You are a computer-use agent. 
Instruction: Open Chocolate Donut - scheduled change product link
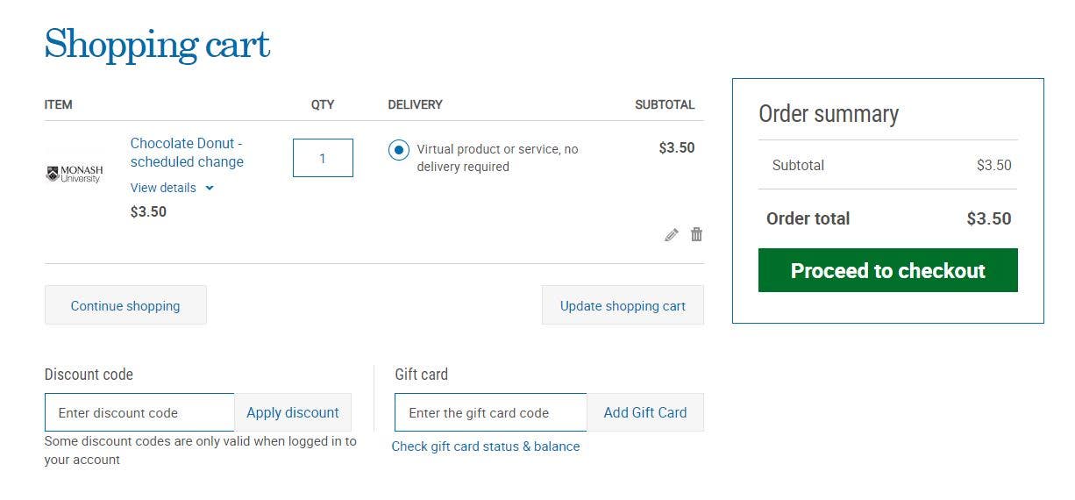(187, 153)
